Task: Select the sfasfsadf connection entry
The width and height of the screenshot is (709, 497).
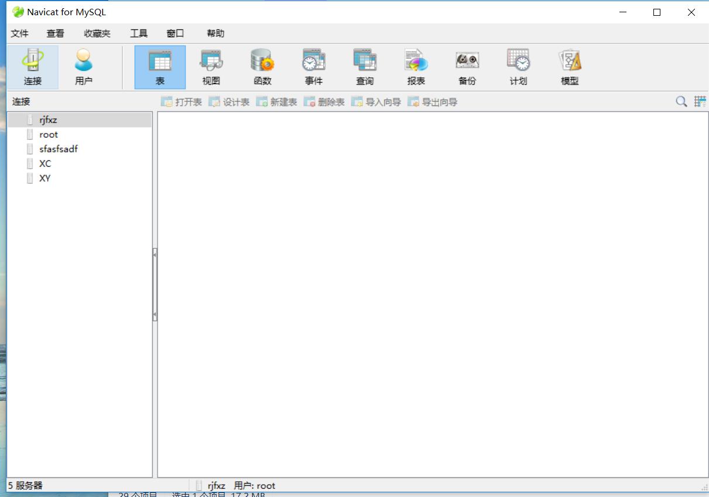Action: (58, 149)
